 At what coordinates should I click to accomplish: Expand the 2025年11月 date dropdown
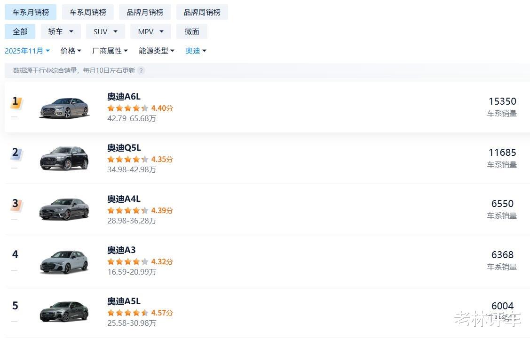pos(27,51)
